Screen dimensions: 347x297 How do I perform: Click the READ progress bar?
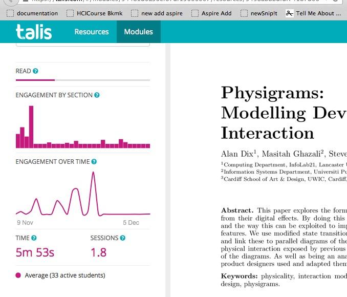tap(83, 80)
